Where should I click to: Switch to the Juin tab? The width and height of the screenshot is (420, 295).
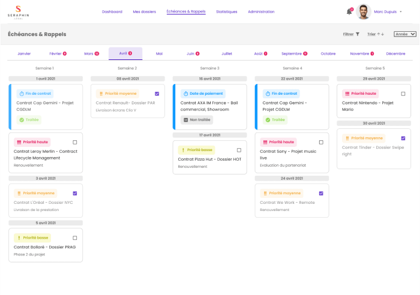point(193,53)
